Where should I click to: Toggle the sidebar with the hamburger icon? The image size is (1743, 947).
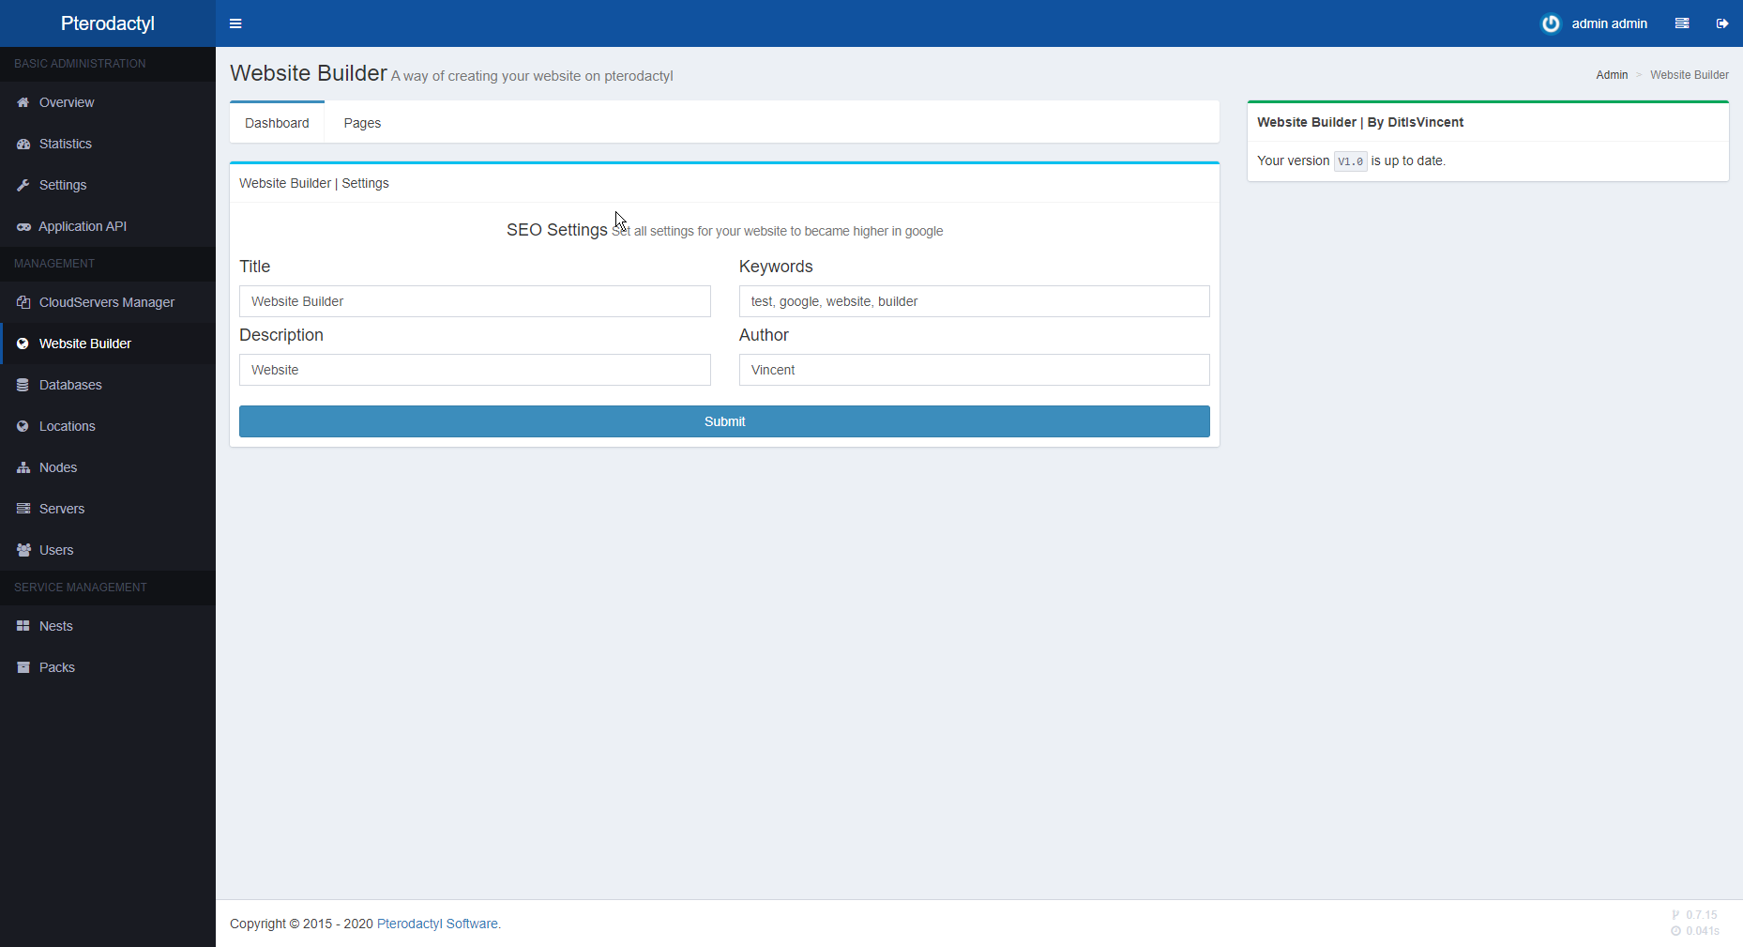tap(235, 23)
